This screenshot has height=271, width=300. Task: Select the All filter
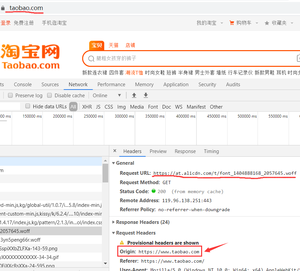[73, 107]
